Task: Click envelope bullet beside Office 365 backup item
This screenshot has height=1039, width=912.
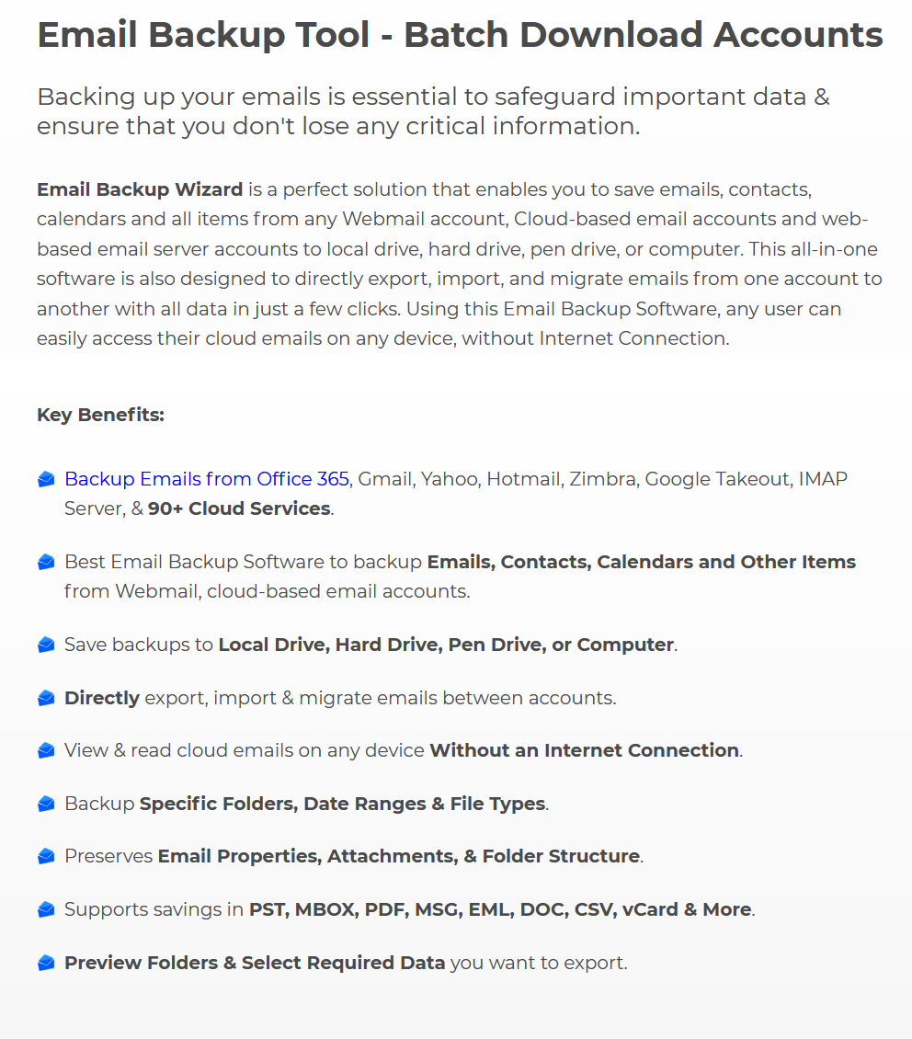Action: click(x=46, y=479)
